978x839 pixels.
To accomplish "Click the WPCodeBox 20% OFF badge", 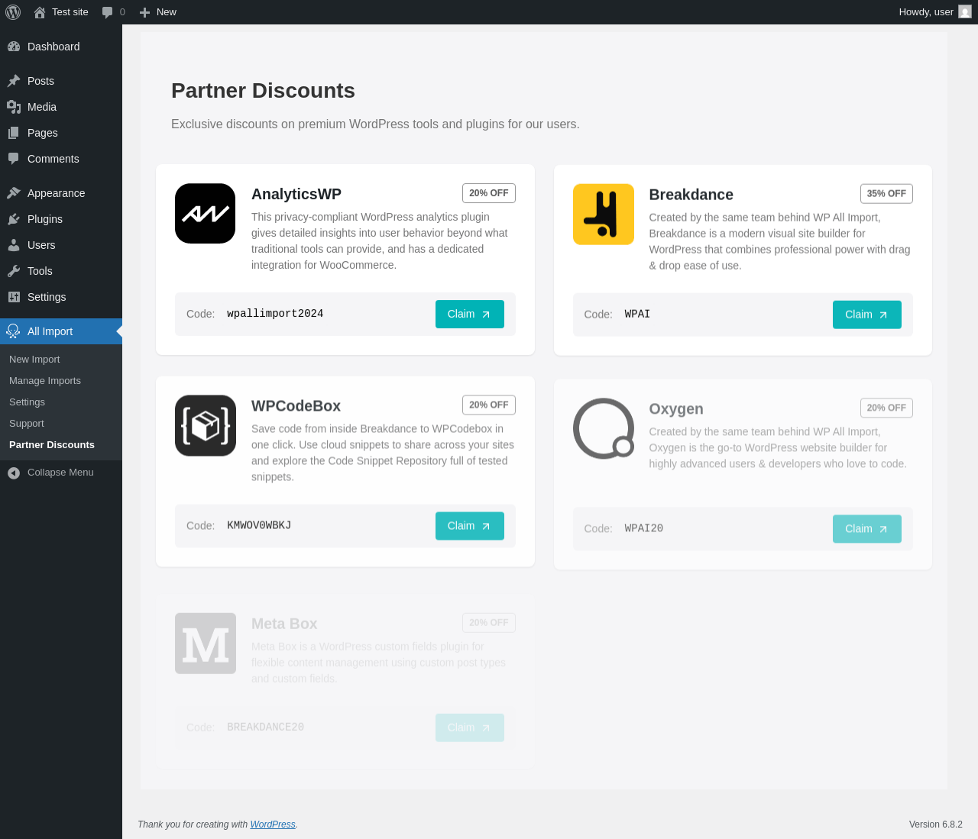I will (489, 405).
